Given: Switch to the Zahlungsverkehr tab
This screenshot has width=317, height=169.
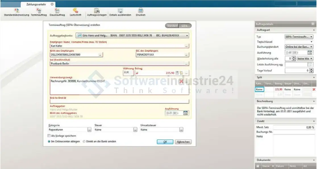Looking at the screenshot, I should [36, 5].
